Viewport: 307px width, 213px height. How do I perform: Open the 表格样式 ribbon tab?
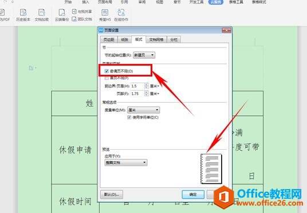pos(259,2)
